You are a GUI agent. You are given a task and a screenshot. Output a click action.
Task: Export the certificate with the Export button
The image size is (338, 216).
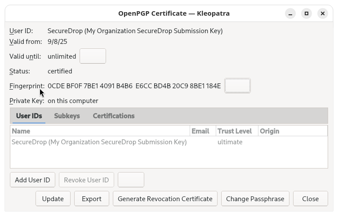92,199
